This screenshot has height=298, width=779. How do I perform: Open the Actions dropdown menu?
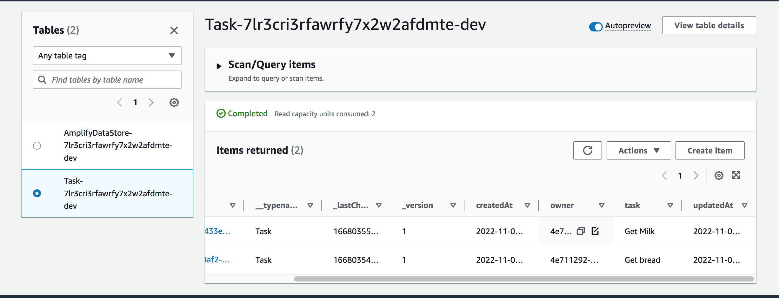639,150
